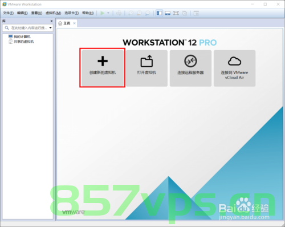The width and height of the screenshot is (285, 227).
Task: Click the Connect to Remote Server tile
Action: coord(190,68)
